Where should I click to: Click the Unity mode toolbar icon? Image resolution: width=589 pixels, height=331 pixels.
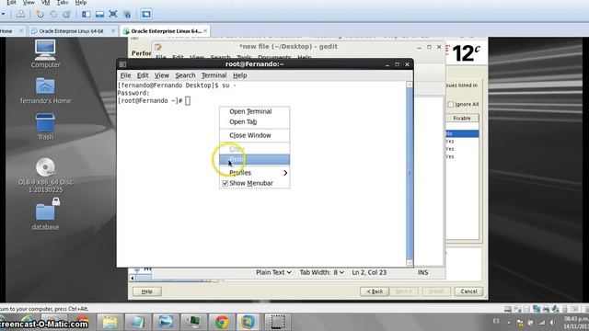(x=127, y=15)
